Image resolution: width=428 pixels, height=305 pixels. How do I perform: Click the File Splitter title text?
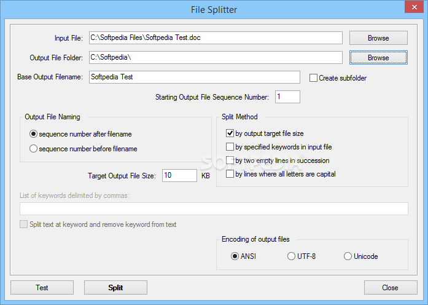tap(214, 10)
